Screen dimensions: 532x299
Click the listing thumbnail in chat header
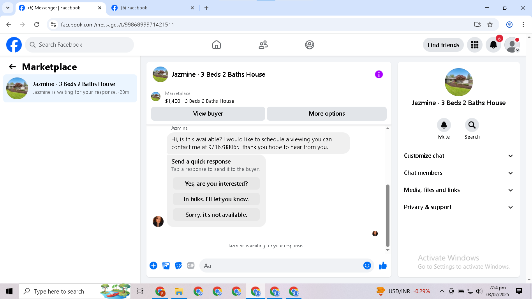(160, 74)
